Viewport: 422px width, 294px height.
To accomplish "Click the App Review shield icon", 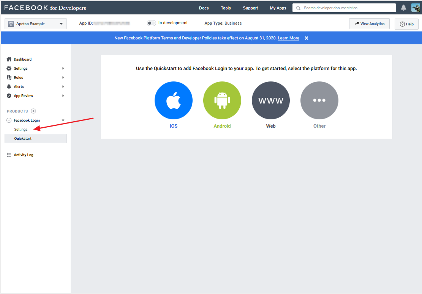I will click(9, 95).
